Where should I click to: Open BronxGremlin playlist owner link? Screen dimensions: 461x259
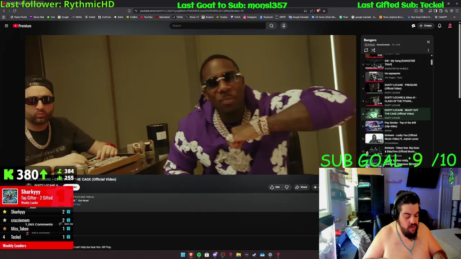pyautogui.click(x=383, y=45)
